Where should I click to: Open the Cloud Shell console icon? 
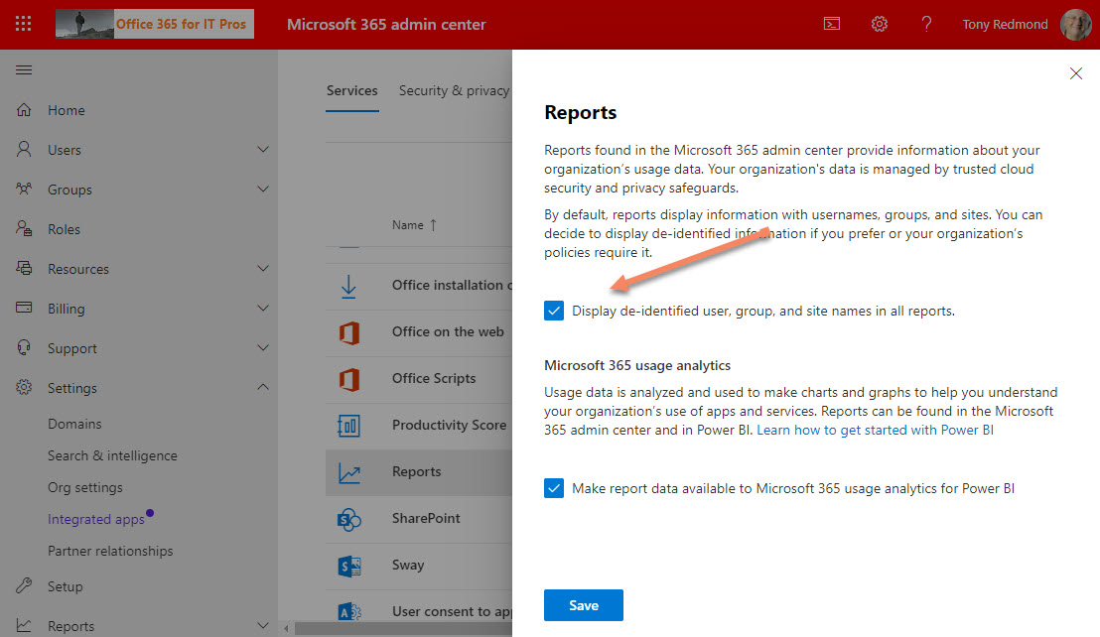point(831,24)
